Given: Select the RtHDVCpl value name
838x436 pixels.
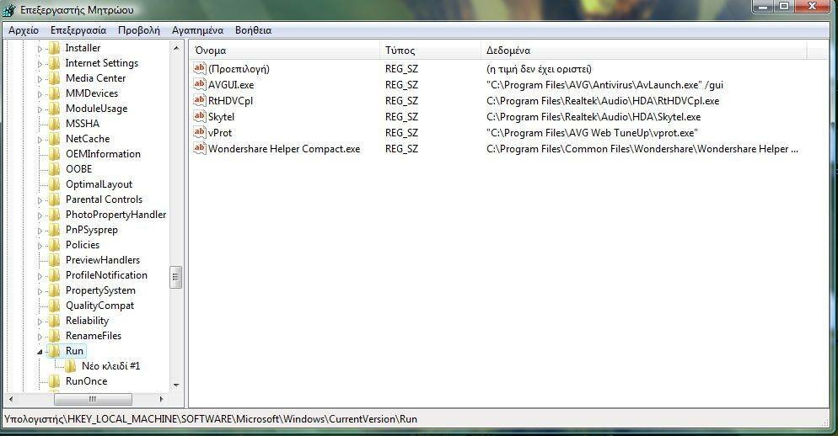Looking at the screenshot, I should point(230,101).
